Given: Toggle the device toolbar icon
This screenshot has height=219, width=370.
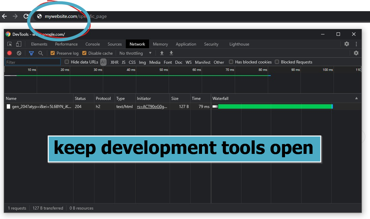Looking at the screenshot, I should [19, 44].
